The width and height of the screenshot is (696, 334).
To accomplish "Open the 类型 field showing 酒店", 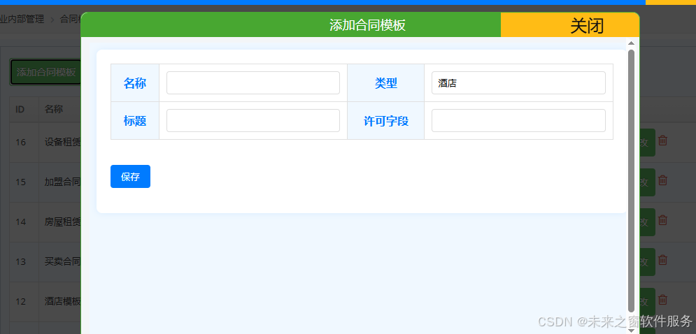I will [x=518, y=83].
